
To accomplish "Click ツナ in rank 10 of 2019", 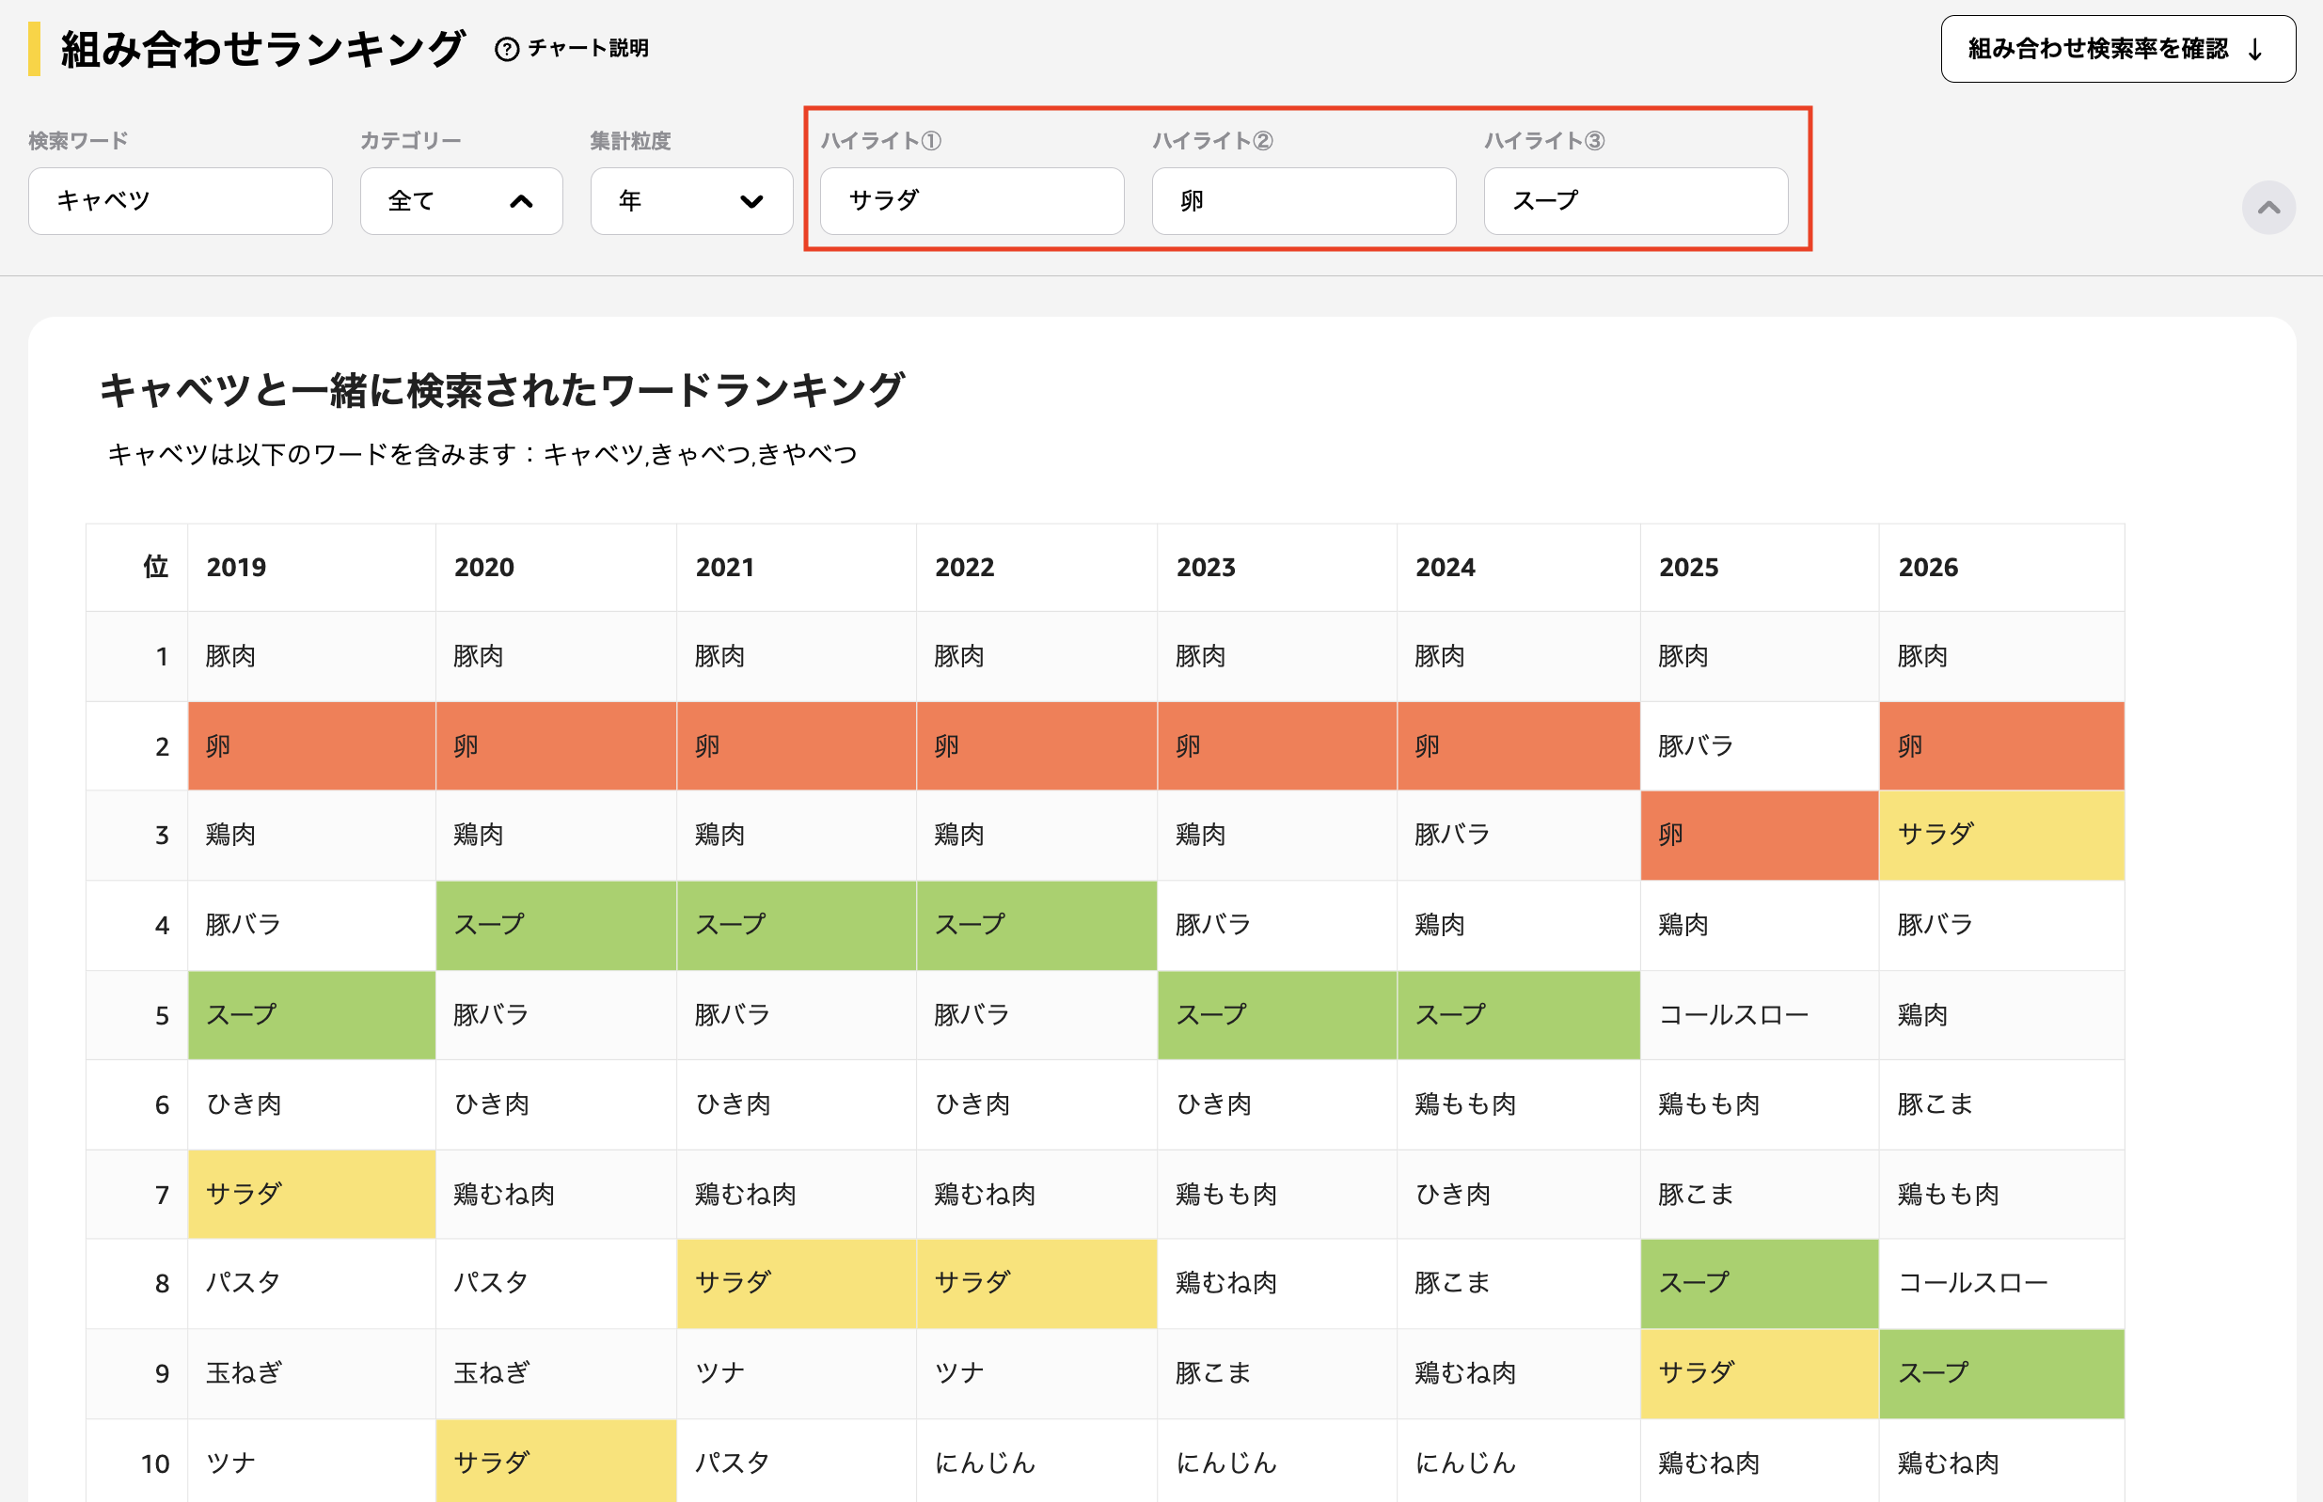I will (231, 1462).
